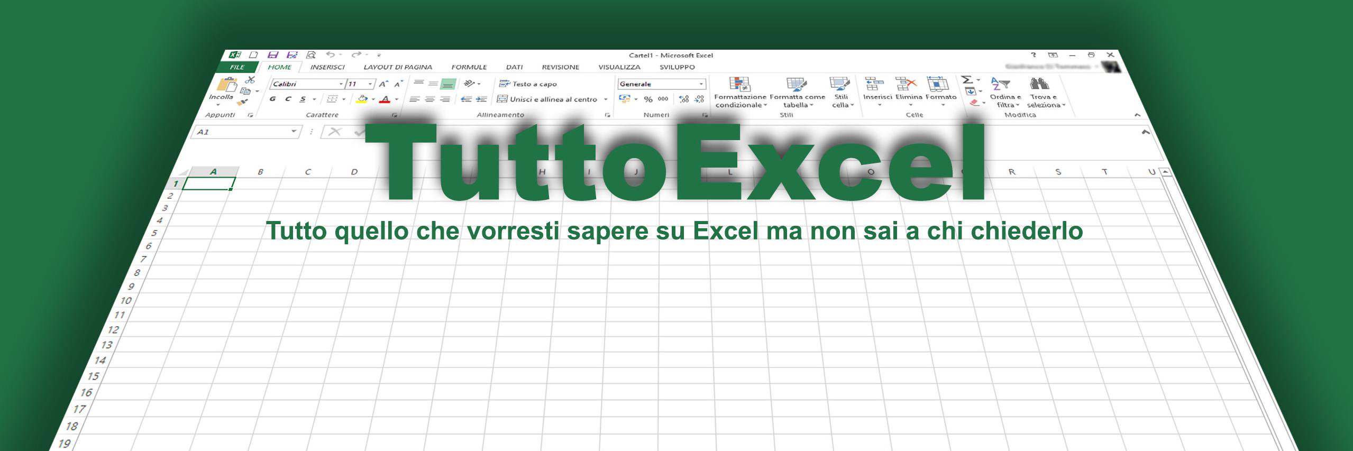Click Unisci e allinea al centro button
The height and width of the screenshot is (451, 1353).
[547, 99]
